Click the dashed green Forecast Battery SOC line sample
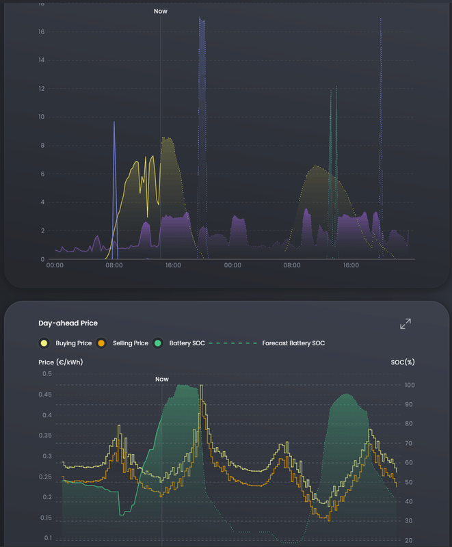This screenshot has width=452, height=547. point(233,343)
